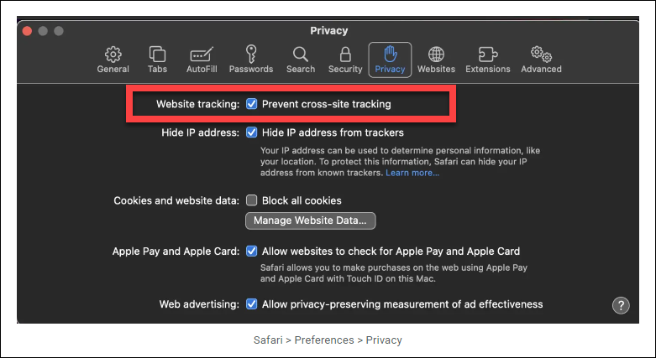Open Security lock preferences
Screen dimensions: 656x358
point(345,59)
